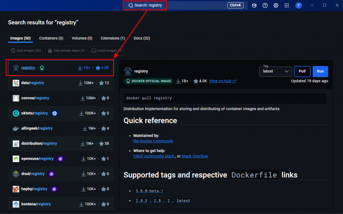Click the external link icon after View on Hub
This screenshot has height=214, width=343.
[x=234, y=81]
